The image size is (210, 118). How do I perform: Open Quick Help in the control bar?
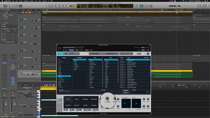coord(8,6)
